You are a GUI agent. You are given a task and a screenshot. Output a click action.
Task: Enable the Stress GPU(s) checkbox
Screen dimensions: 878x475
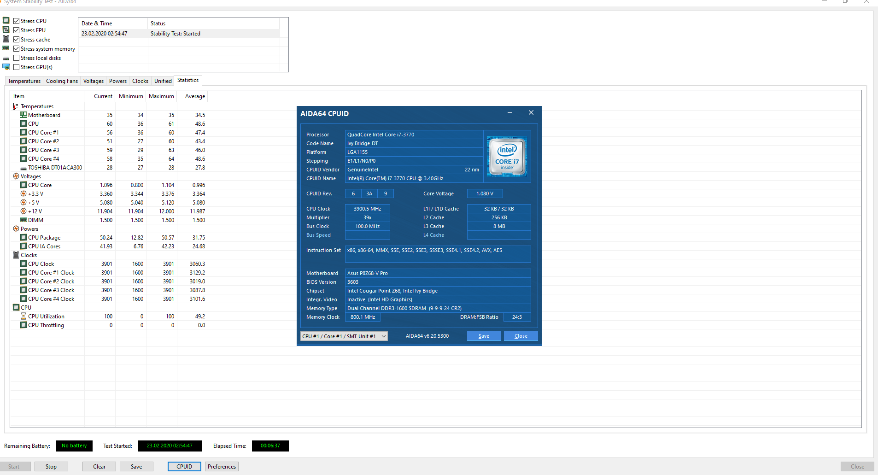[x=17, y=67]
